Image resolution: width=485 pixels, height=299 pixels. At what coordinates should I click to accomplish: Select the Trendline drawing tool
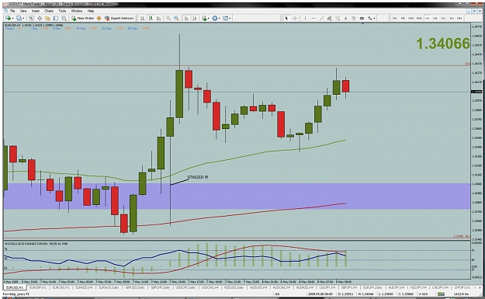click(321, 19)
